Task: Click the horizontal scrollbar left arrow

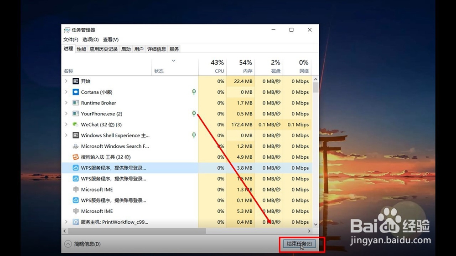Action: 65,231
